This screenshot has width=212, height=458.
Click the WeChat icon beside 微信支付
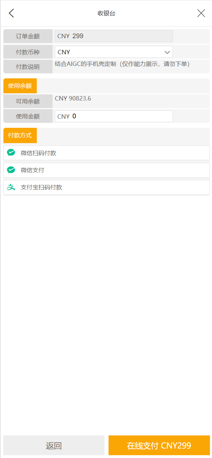(11, 170)
